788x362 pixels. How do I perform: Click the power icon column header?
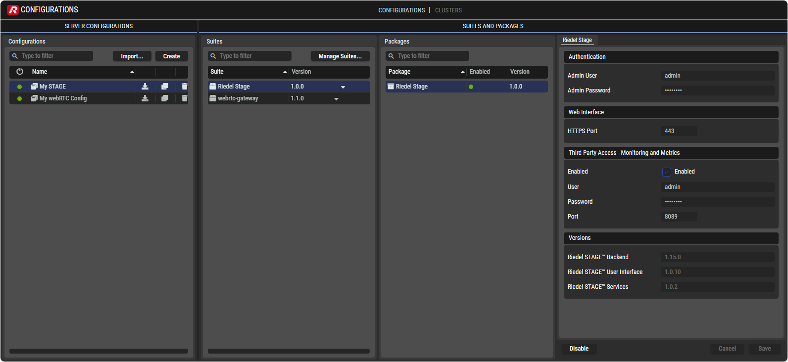(20, 72)
